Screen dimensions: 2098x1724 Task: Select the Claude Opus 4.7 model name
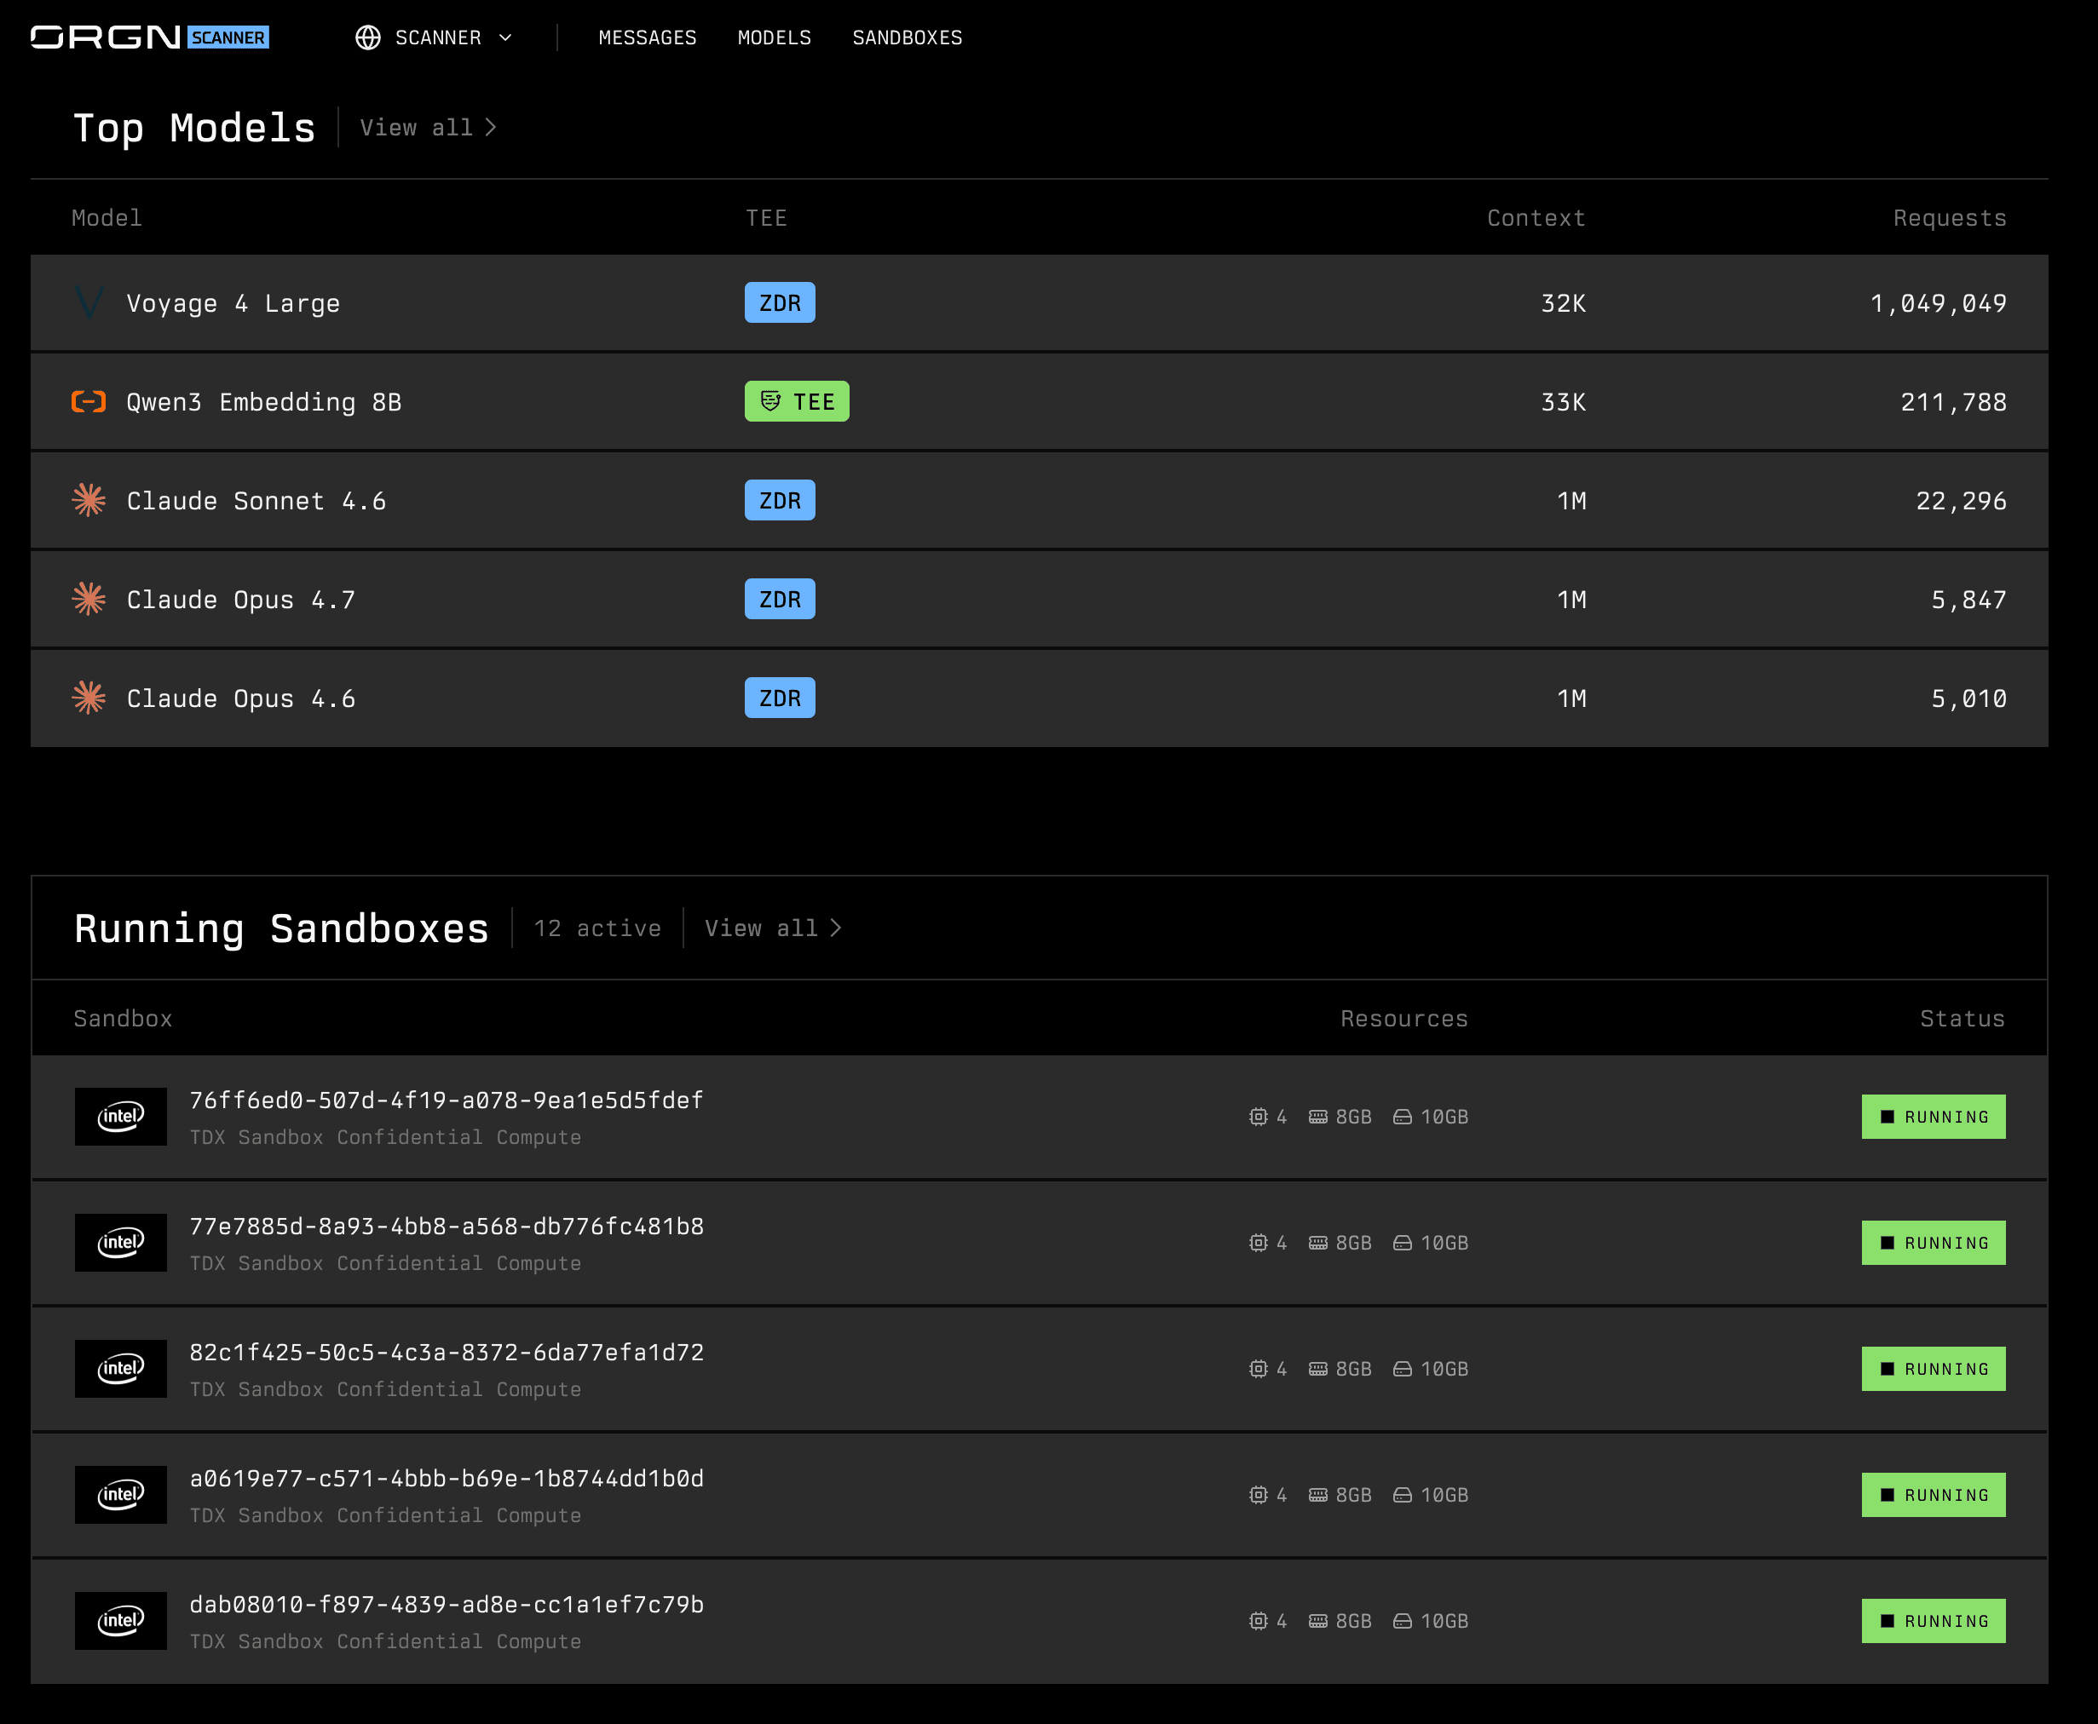click(x=241, y=601)
